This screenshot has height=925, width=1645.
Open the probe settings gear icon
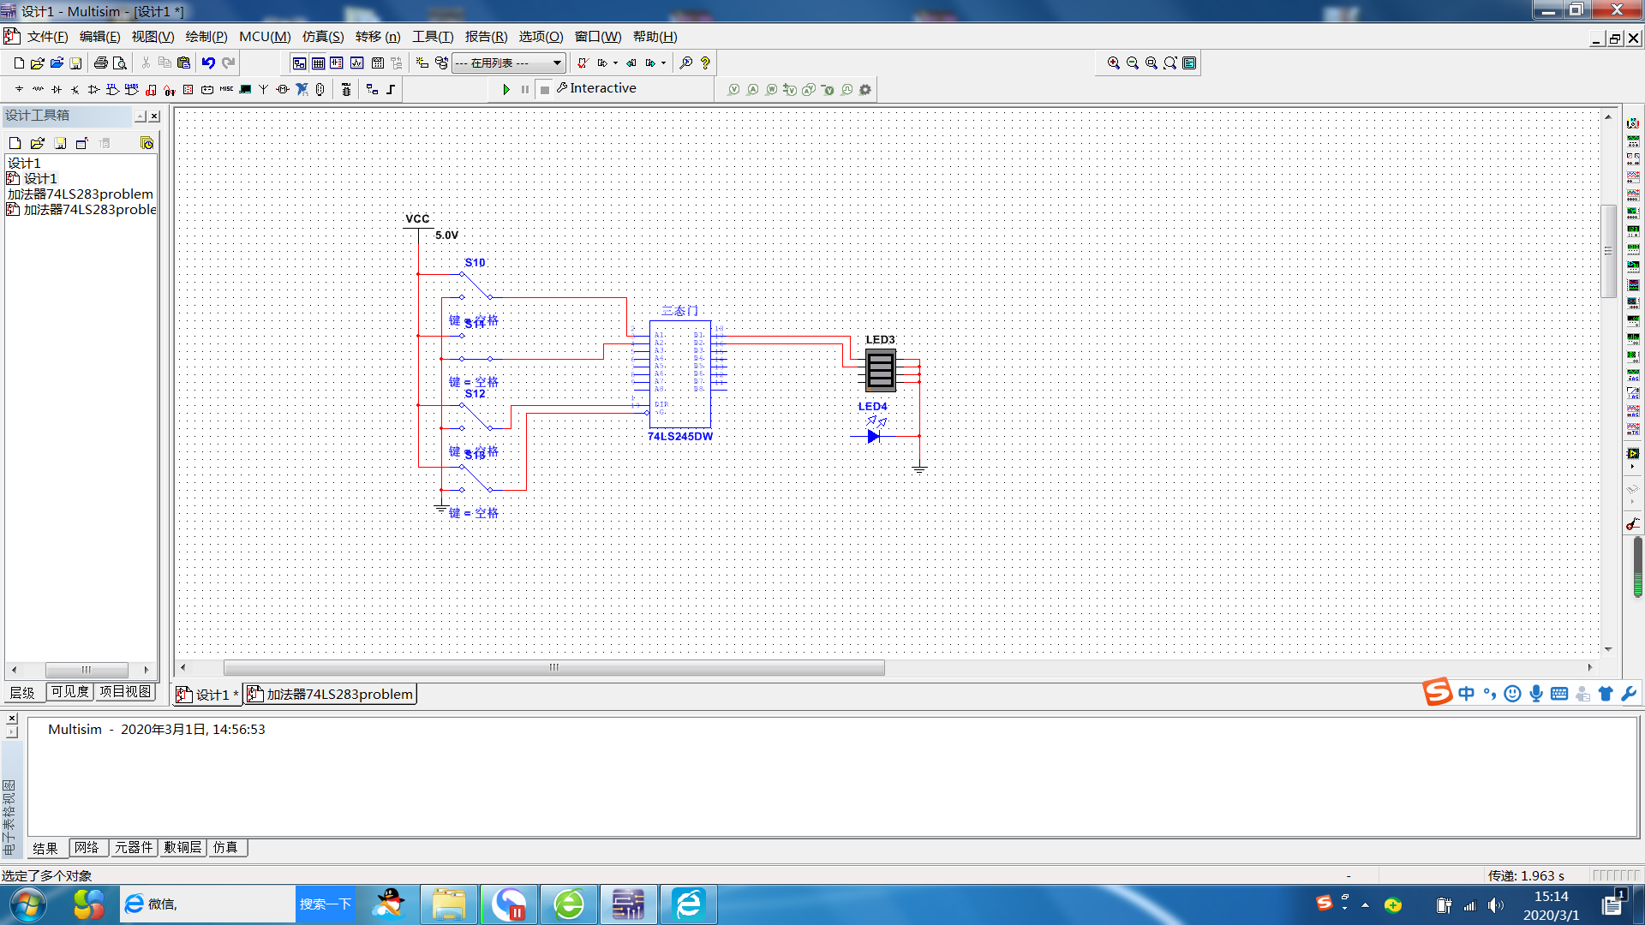pos(864,89)
